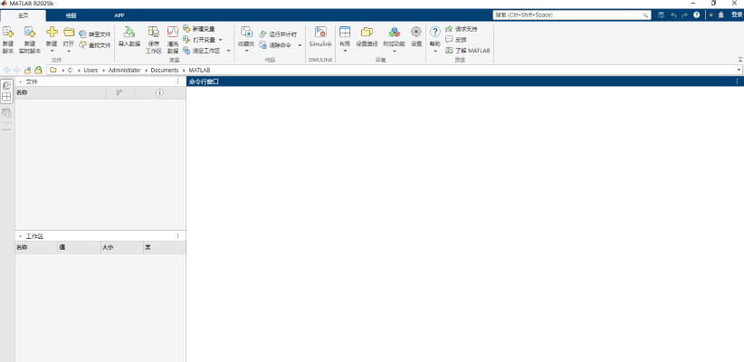Click the 帮助 (Help) question mark icon
The width and height of the screenshot is (744, 362).
point(435,32)
